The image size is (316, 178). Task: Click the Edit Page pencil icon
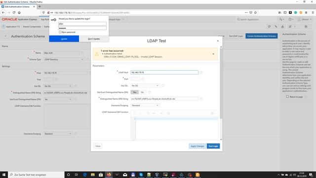pos(290,26)
